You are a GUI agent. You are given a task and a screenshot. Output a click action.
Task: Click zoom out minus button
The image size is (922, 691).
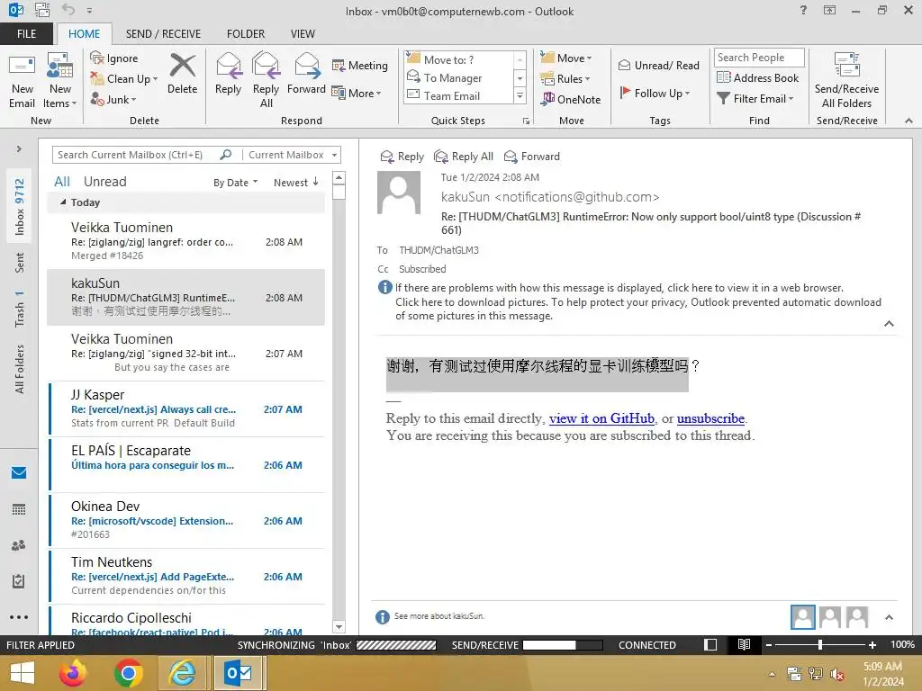pyautogui.click(x=769, y=645)
